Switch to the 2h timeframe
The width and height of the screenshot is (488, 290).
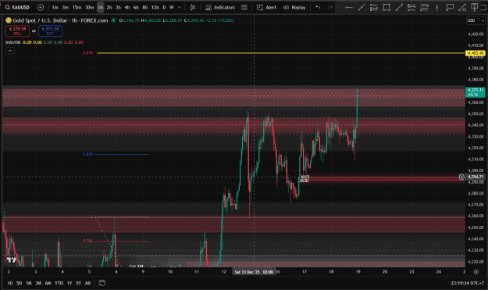point(109,7)
